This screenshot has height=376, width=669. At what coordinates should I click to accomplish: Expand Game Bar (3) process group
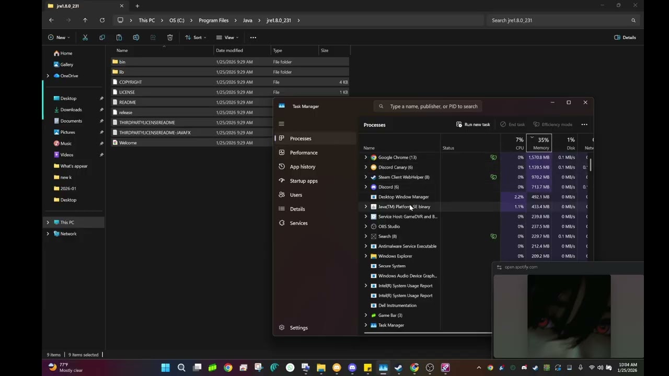pyautogui.click(x=366, y=315)
